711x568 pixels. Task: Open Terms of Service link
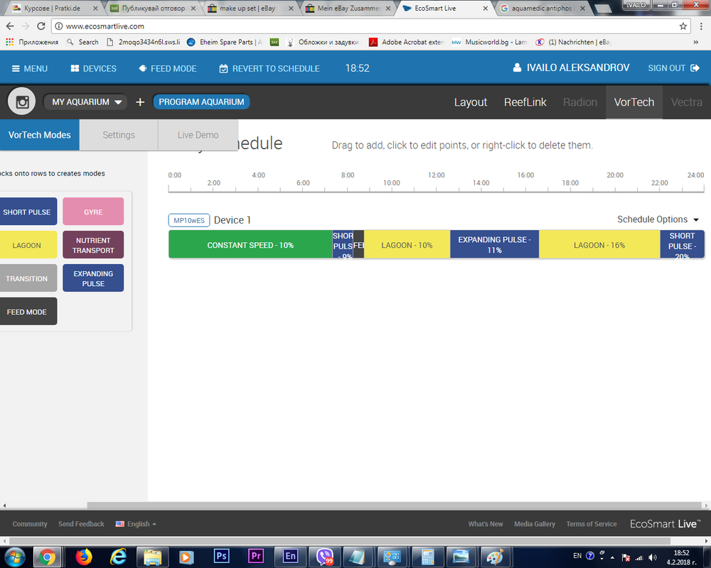tap(592, 523)
